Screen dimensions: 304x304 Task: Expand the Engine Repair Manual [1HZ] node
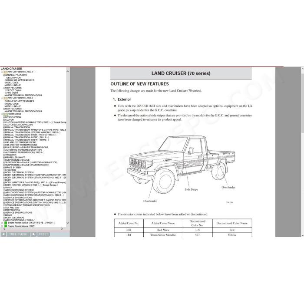point(2,226)
